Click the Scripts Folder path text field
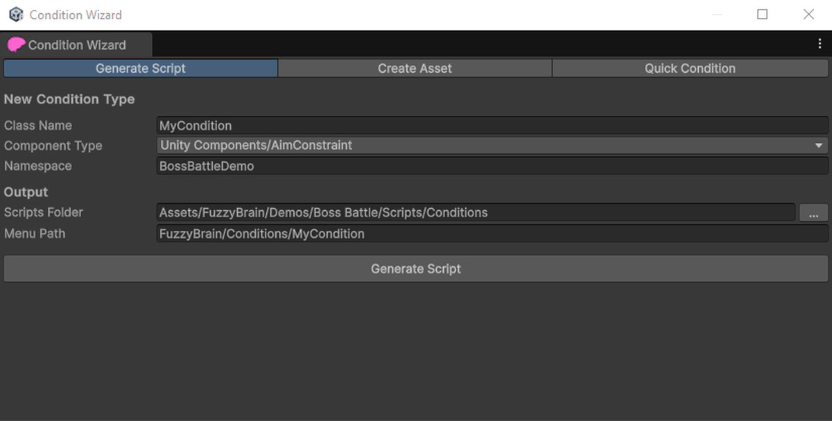The height and width of the screenshot is (421, 832). (x=476, y=213)
